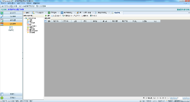
Task: Open the File (F) menu
Action: (x=3, y=3)
